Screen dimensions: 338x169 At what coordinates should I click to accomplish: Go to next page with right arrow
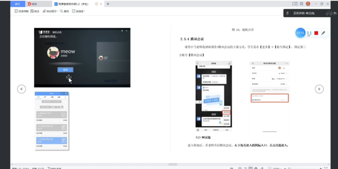[319, 89]
